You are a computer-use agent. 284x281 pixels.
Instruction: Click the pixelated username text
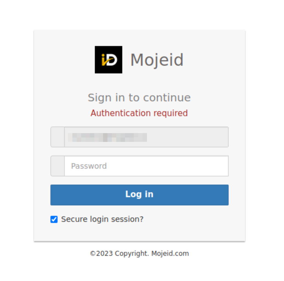click(x=107, y=137)
